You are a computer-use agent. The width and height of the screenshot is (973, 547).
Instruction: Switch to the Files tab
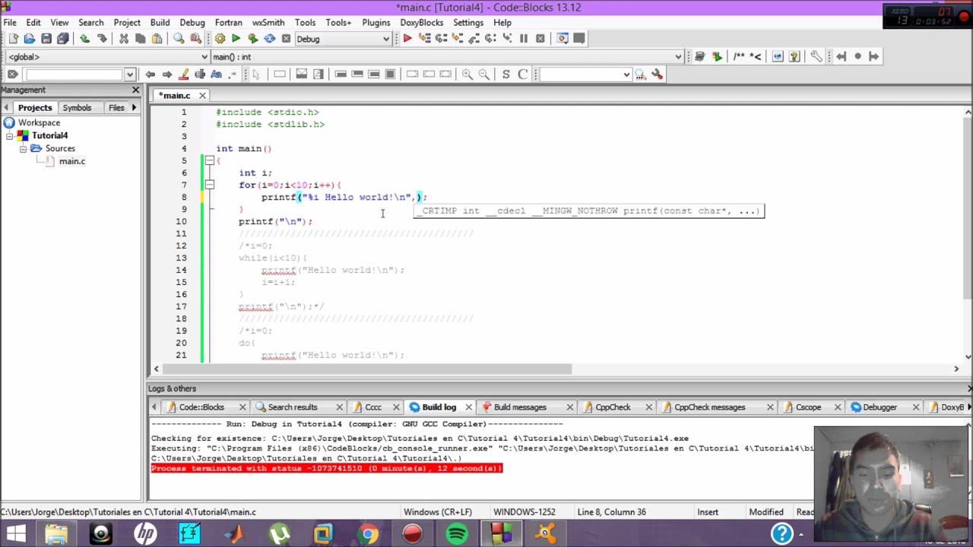(116, 108)
